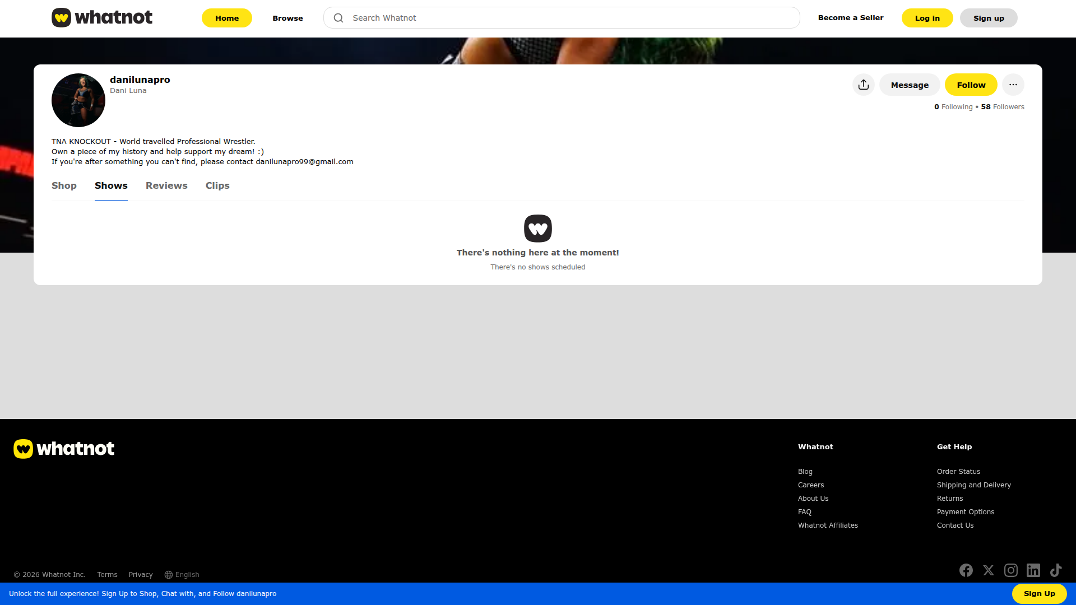Image resolution: width=1076 pixels, height=605 pixels.
Task: Open Terms in footer
Action: [x=107, y=575]
